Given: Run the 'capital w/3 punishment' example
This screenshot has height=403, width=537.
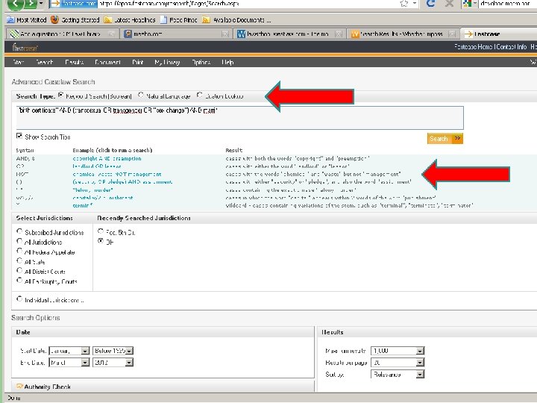Looking at the screenshot, I should pyautogui.click(x=103, y=198).
